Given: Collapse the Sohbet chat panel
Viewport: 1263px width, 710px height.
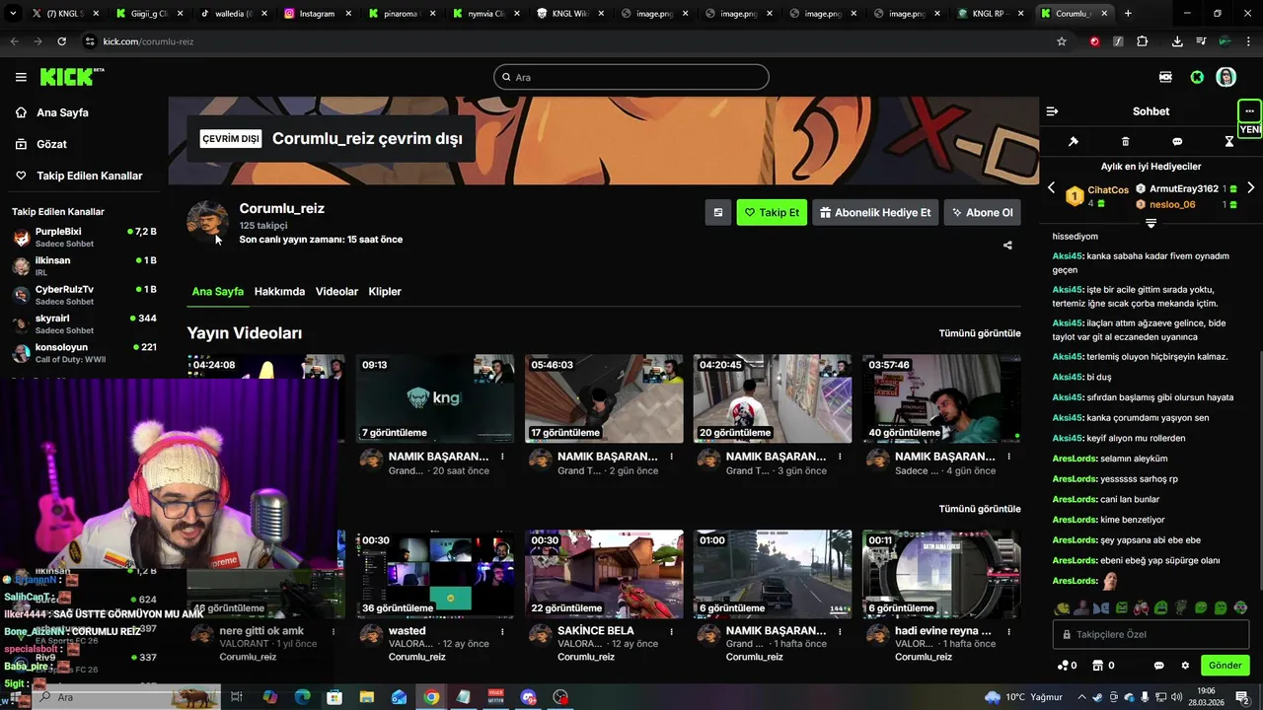Looking at the screenshot, I should pos(1052,111).
